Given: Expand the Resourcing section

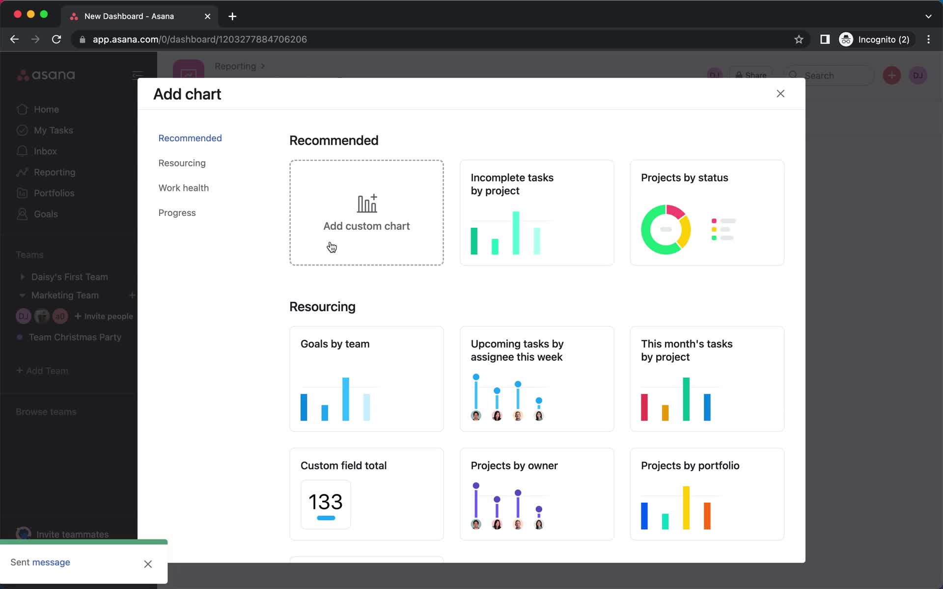Looking at the screenshot, I should tap(181, 163).
